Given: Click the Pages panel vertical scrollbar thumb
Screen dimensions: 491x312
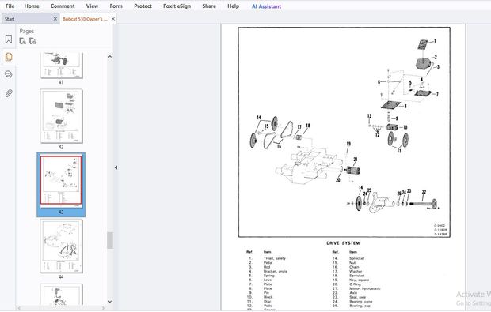Looking at the screenshot, I should coord(110,240).
